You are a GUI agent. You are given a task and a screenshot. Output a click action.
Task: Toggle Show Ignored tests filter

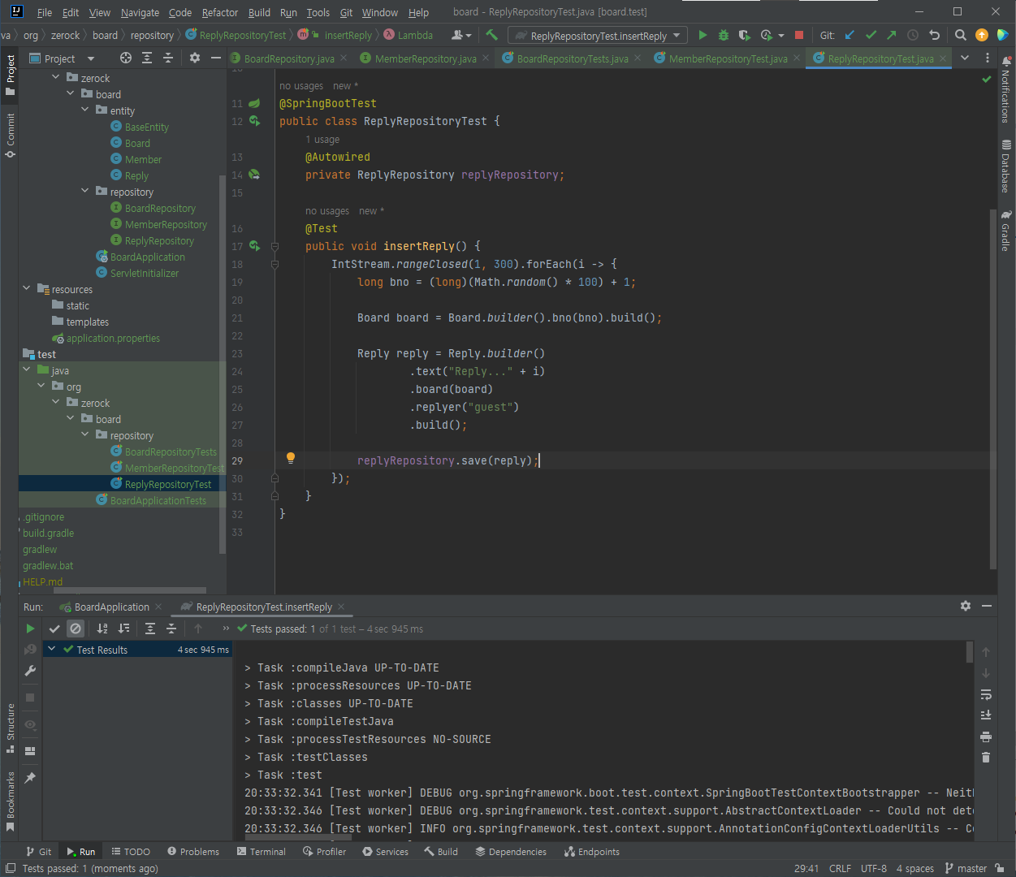pyautogui.click(x=76, y=629)
